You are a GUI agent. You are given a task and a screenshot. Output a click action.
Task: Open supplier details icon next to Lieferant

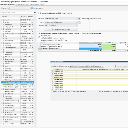(80, 19)
